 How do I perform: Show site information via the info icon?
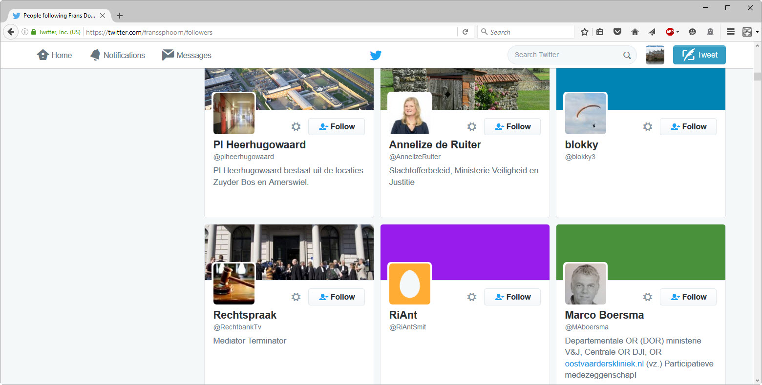click(24, 32)
